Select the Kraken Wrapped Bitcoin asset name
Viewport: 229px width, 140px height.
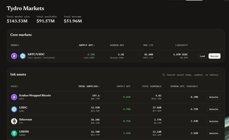(x=35, y=95)
